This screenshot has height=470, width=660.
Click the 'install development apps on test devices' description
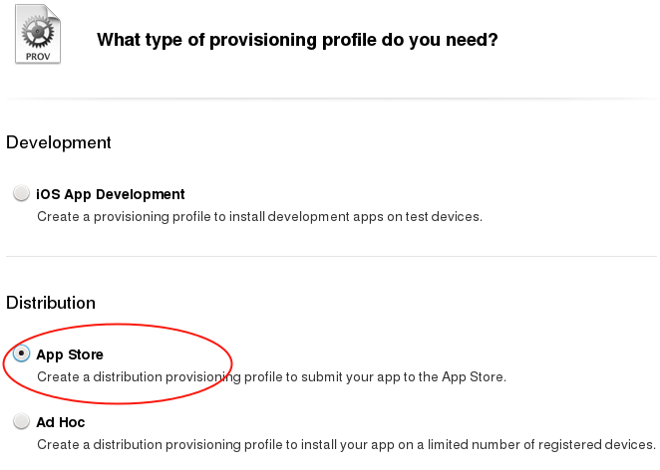(x=259, y=216)
